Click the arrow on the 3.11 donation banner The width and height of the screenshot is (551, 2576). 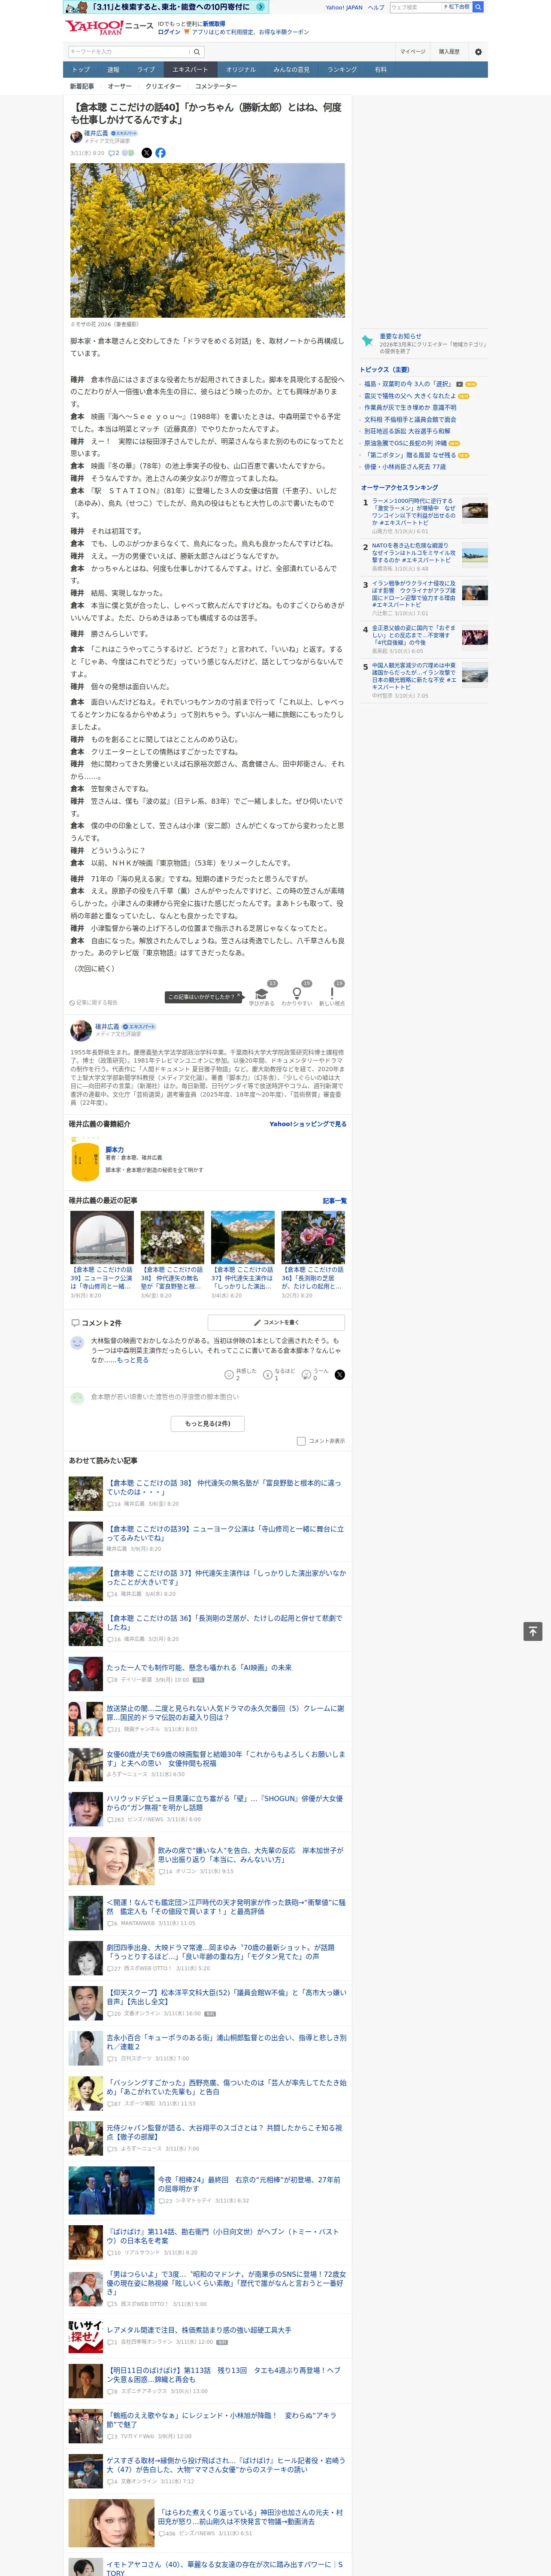coord(261,7)
